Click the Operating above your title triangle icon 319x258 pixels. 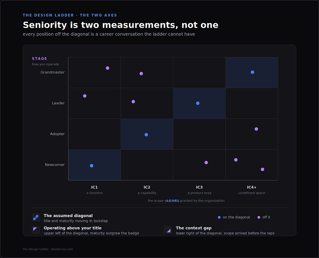point(36,230)
